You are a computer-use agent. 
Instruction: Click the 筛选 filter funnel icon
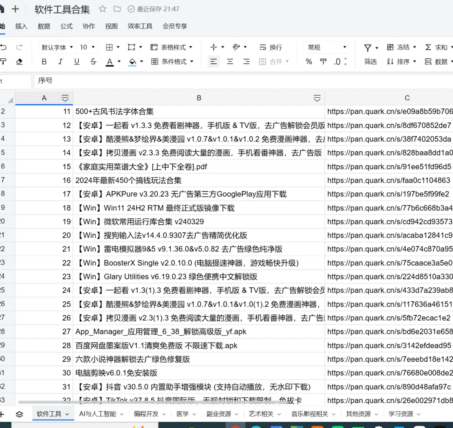[x=367, y=48]
